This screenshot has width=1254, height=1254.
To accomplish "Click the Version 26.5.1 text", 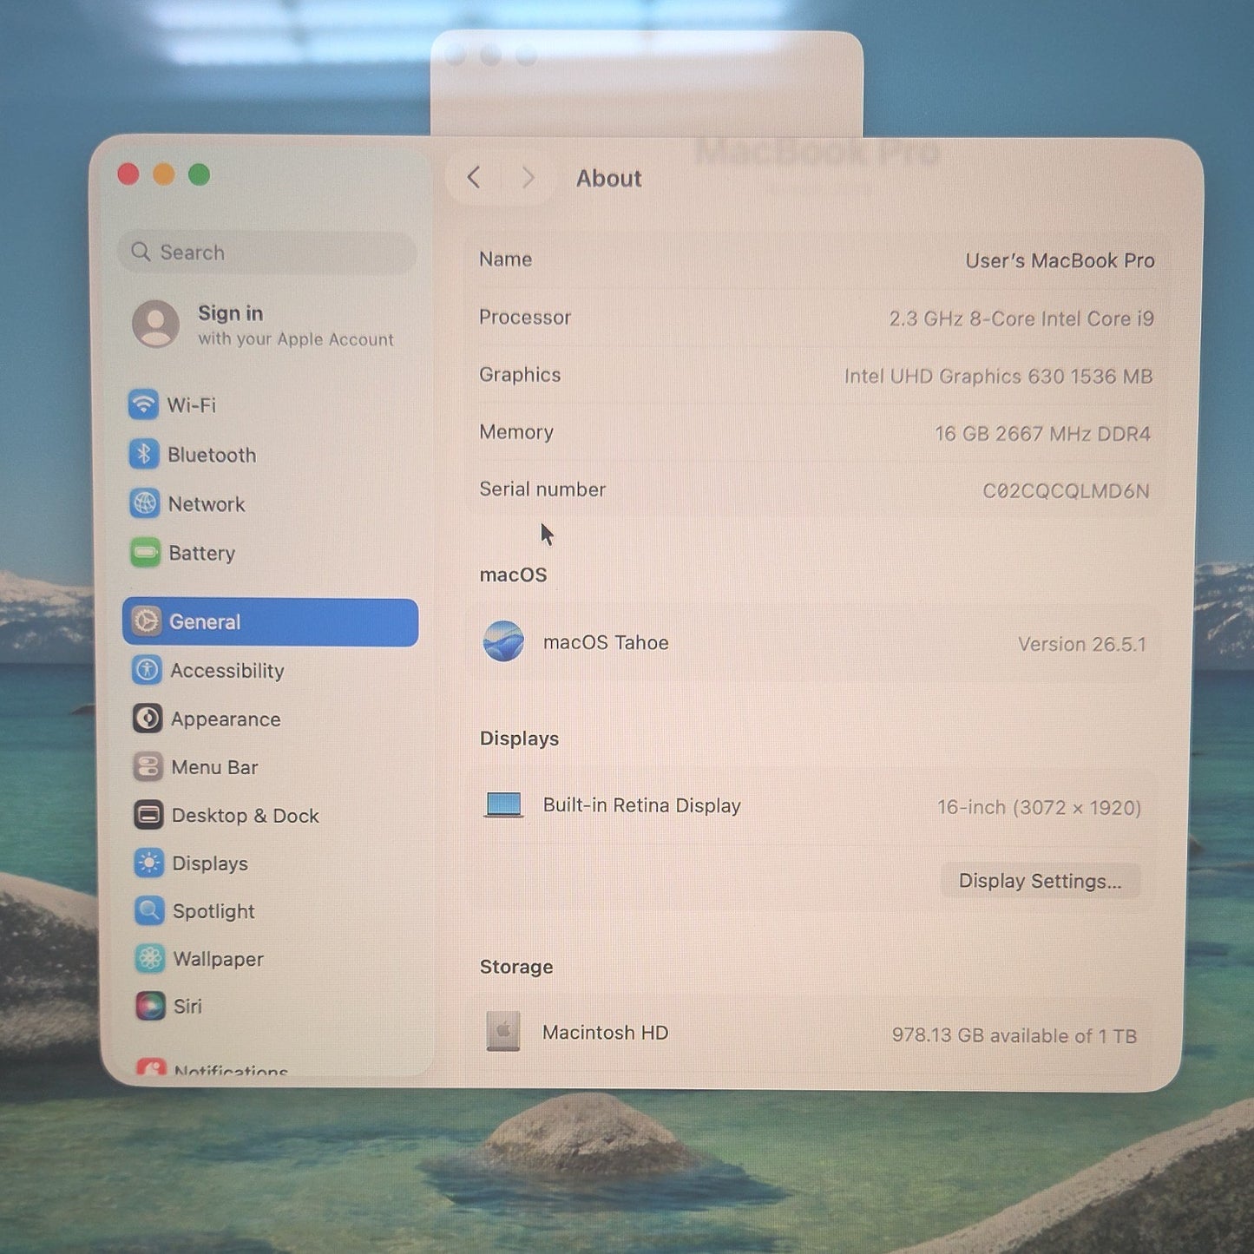I will (1082, 644).
